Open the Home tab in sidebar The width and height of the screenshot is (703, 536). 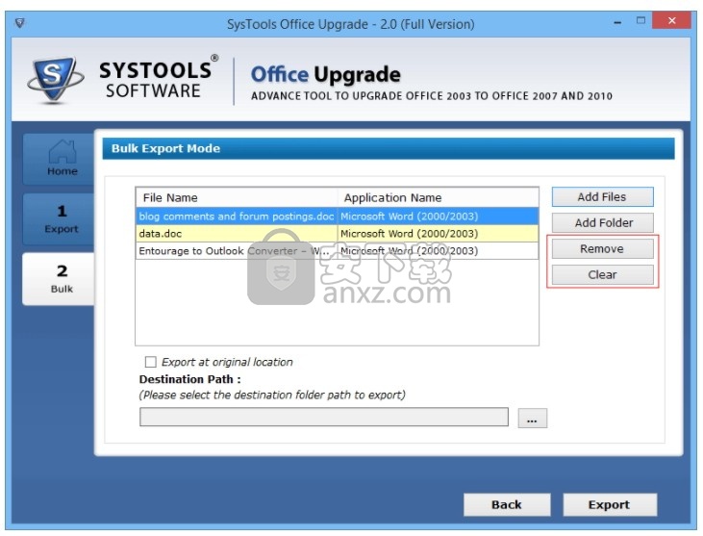coord(60,159)
